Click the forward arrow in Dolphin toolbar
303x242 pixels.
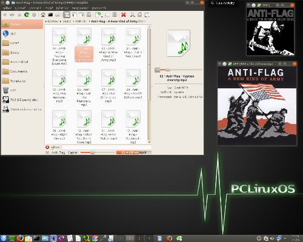click(12, 15)
